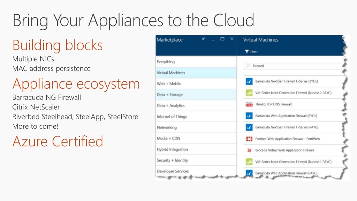
Task: Click 'Barracuda NG Firewall' bullet text
Action: tap(47, 98)
